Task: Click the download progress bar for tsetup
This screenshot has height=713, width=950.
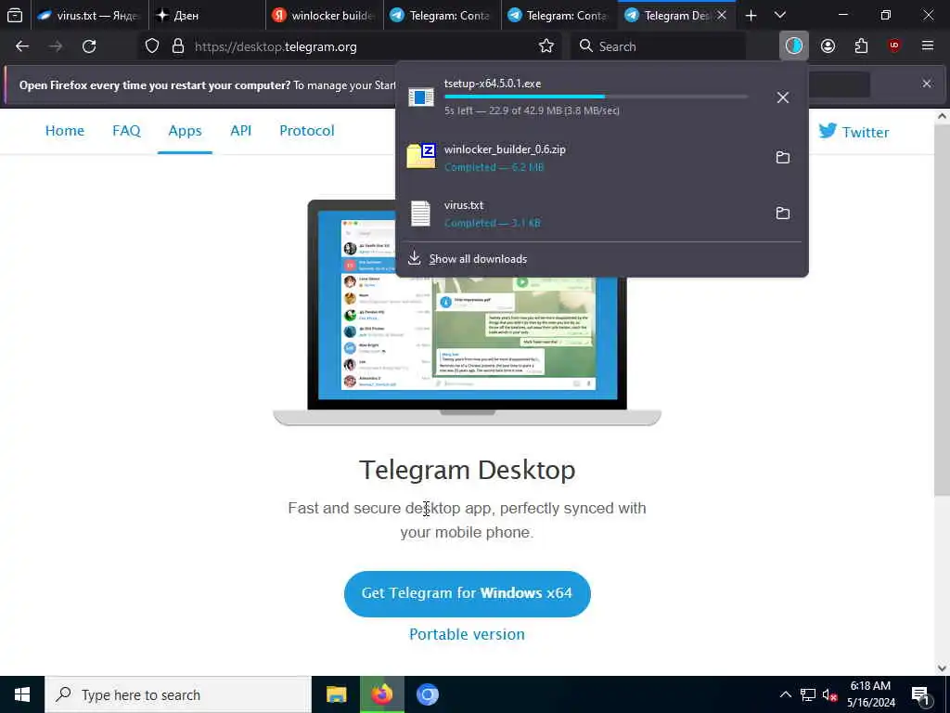Action: (x=597, y=97)
